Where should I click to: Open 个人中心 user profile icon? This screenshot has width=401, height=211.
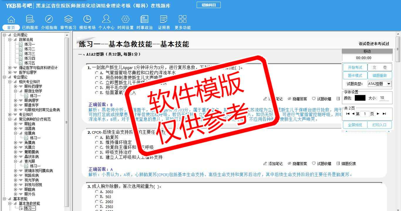point(106,20)
